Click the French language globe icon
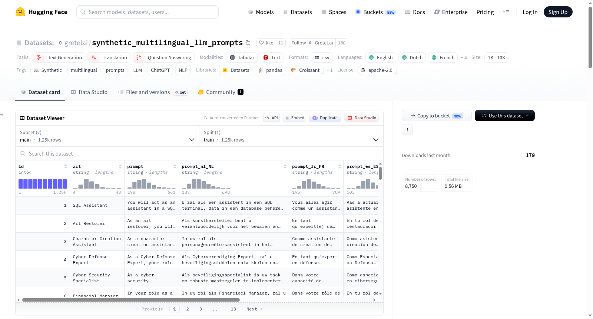 point(434,57)
